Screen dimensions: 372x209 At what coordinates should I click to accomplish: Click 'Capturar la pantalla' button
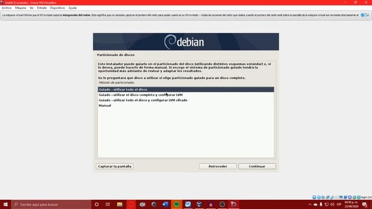[x=115, y=167]
